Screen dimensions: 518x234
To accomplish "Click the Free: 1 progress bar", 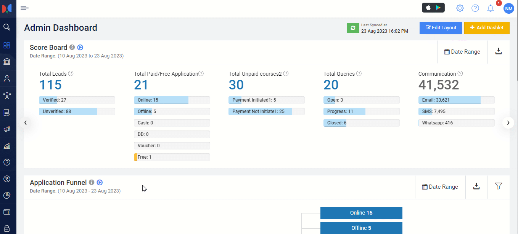I will pos(172,157).
